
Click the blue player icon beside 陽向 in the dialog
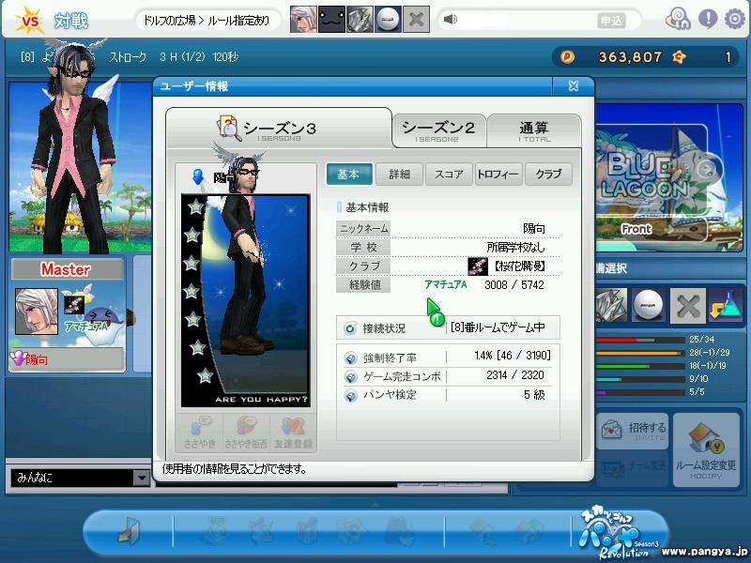pos(198,176)
